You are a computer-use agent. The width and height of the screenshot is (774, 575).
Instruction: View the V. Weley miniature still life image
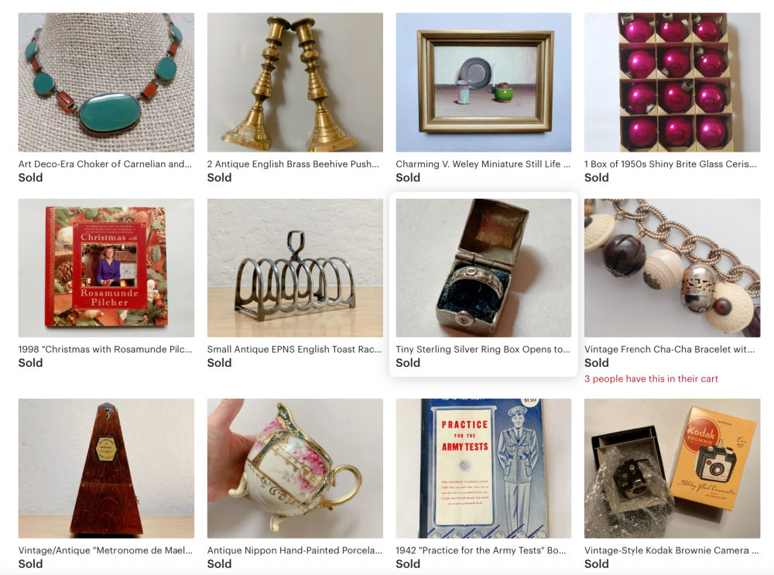483,82
